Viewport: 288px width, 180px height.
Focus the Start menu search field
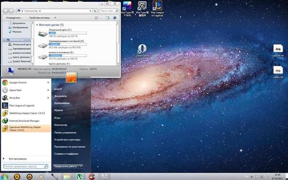(x=25, y=167)
